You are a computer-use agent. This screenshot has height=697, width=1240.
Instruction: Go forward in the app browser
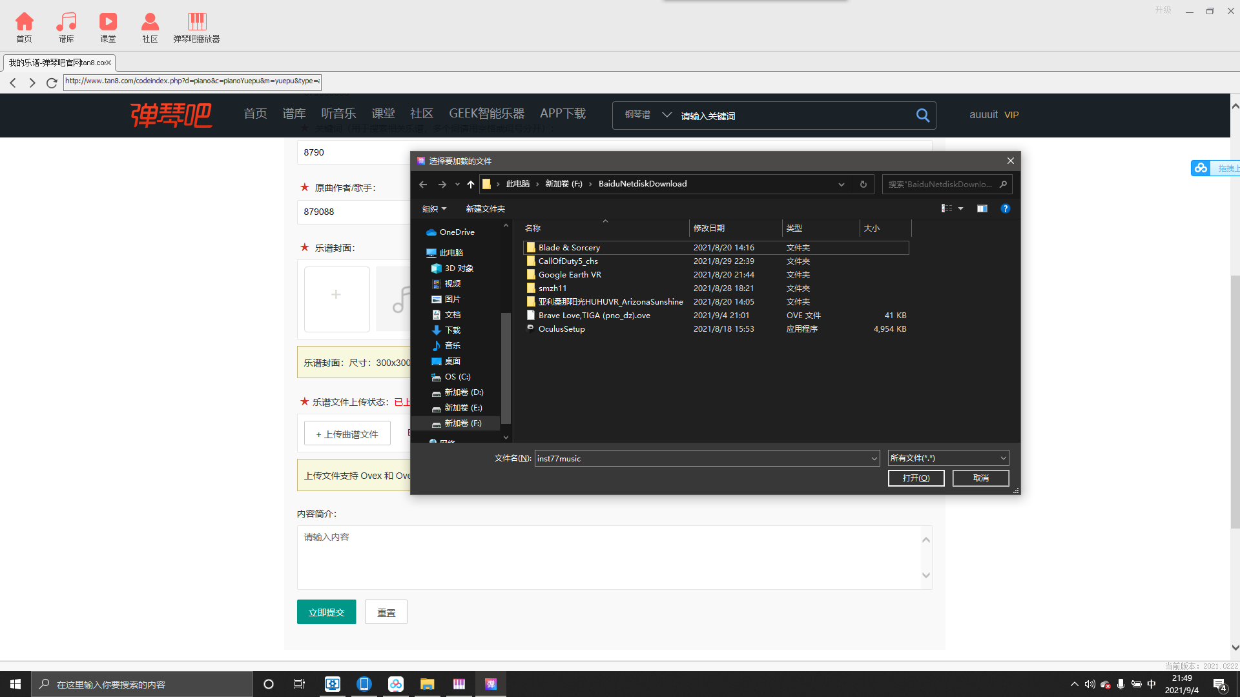pos(32,83)
